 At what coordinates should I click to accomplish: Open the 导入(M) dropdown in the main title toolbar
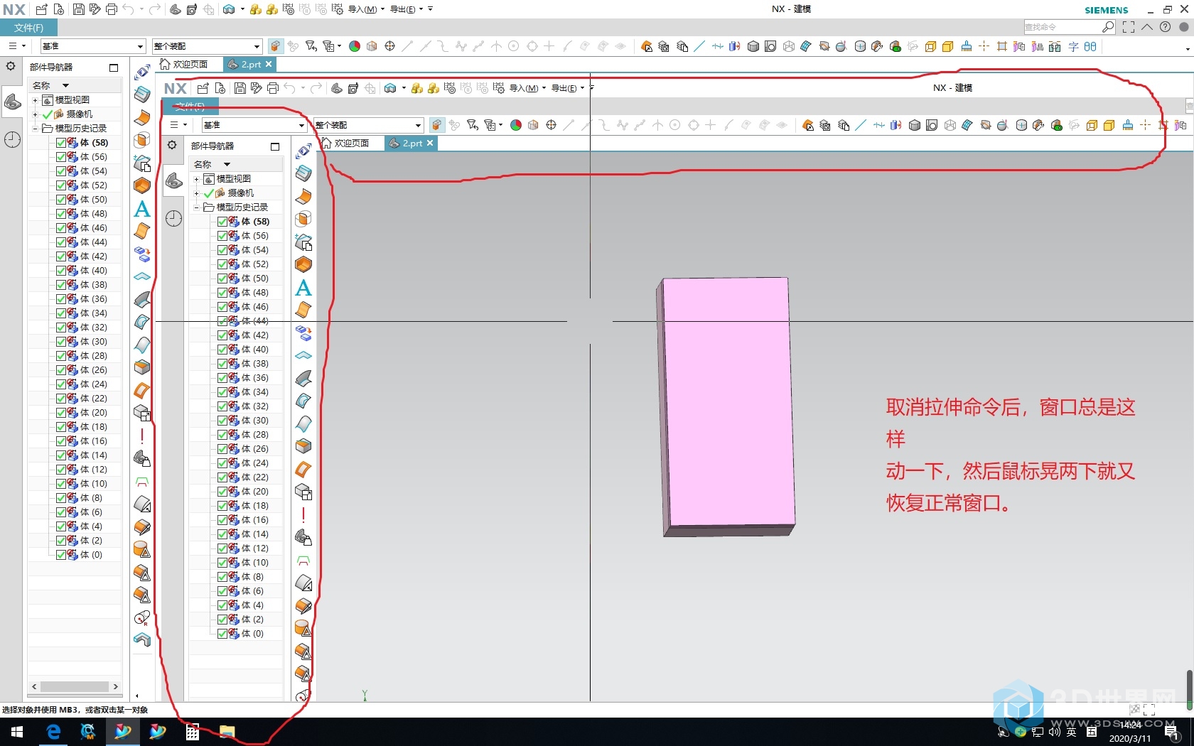tap(366, 9)
